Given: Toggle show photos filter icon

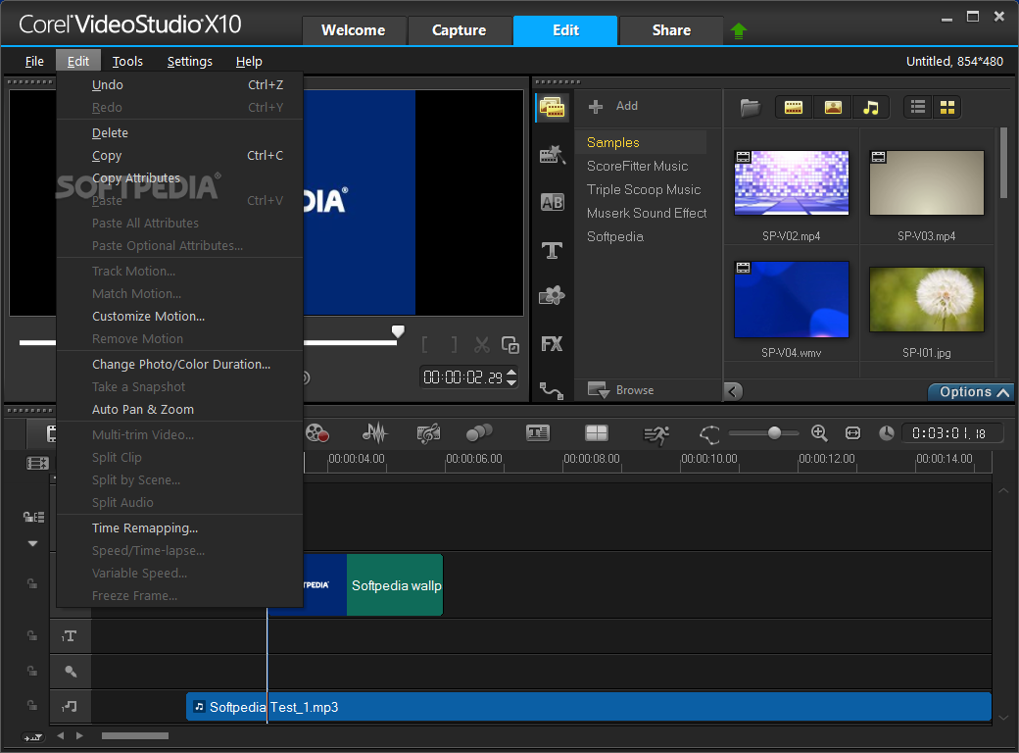Looking at the screenshot, I should point(833,107).
